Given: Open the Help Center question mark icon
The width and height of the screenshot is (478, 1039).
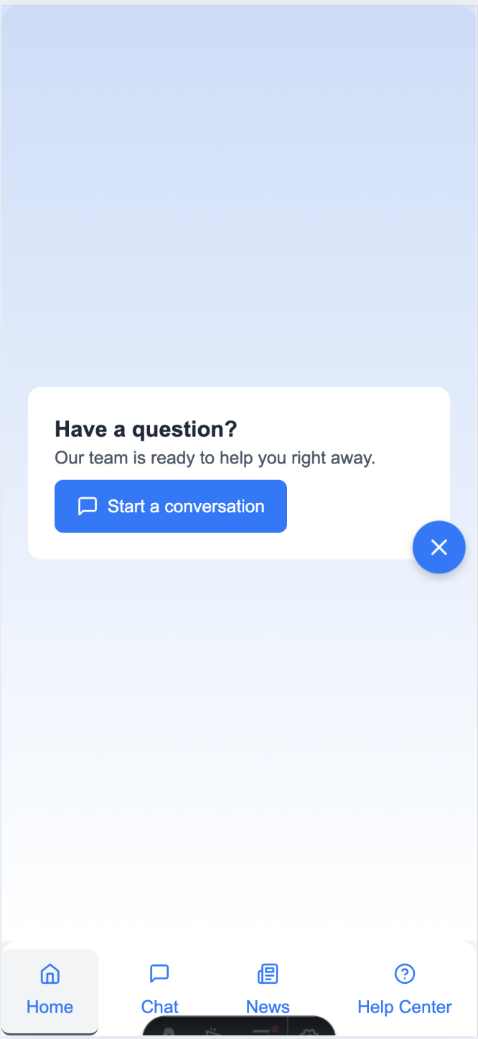Looking at the screenshot, I should pos(404,974).
